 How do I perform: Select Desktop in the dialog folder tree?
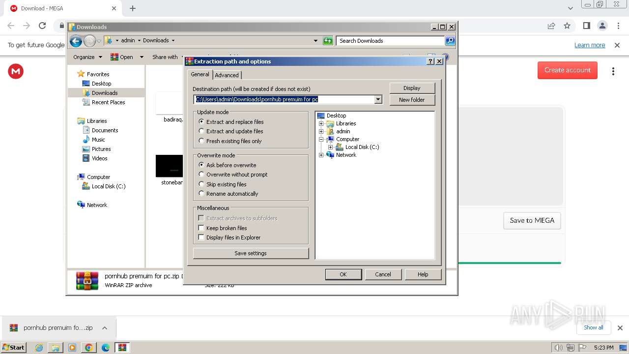tap(336, 116)
